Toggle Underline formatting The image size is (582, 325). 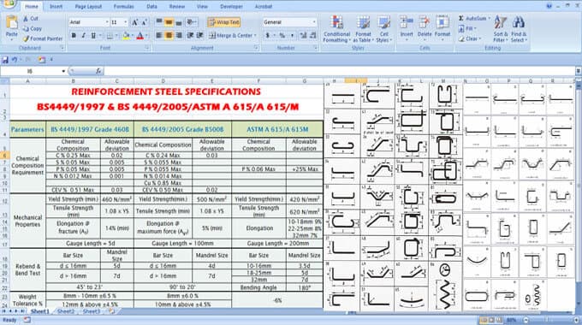coord(93,36)
